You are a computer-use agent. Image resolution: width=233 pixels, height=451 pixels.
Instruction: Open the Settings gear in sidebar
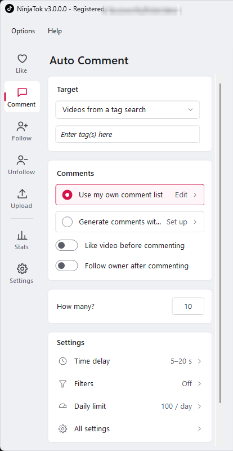click(22, 269)
